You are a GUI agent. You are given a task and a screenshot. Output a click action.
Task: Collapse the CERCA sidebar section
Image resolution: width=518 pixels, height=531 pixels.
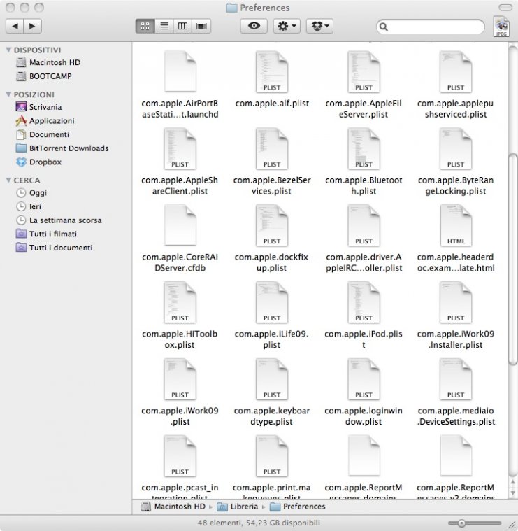coord(8,180)
